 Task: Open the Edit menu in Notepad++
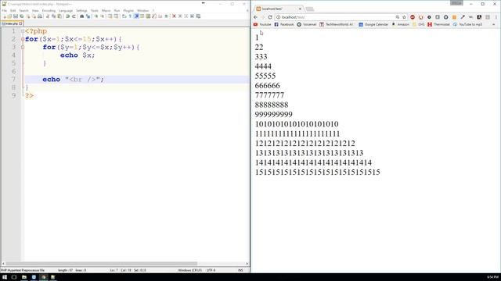pyautogui.click(x=13, y=10)
